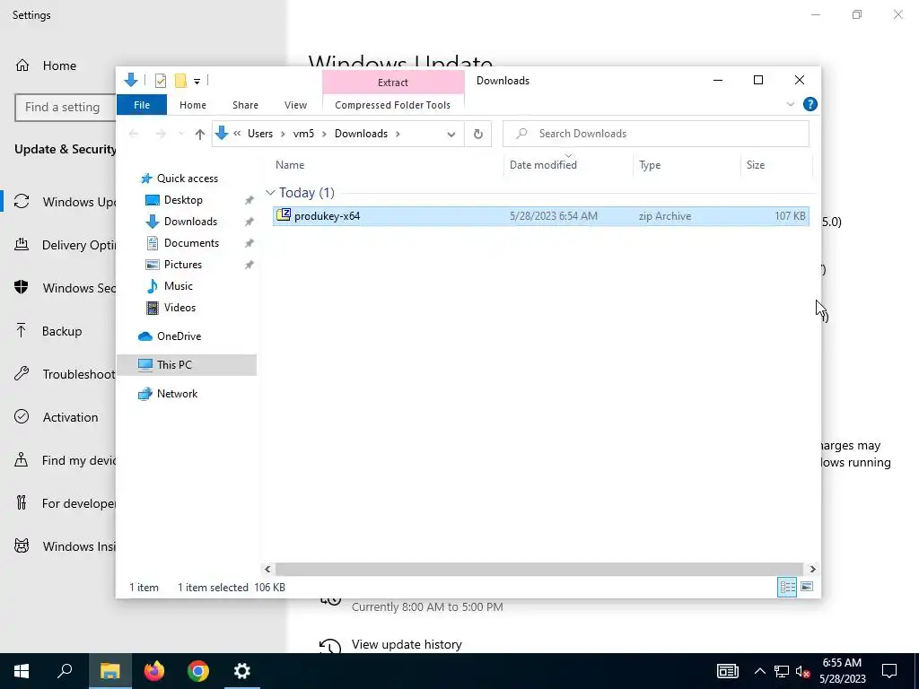Open Pictures in navigation pane

(183, 265)
